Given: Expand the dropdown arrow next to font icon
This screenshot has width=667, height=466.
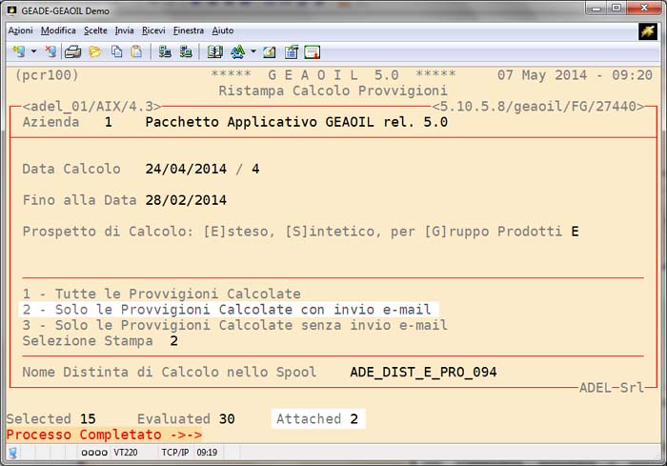Looking at the screenshot, I should (x=253, y=51).
